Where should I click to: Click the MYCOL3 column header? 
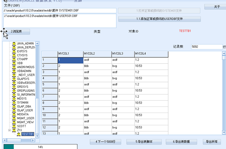tap(123, 54)
